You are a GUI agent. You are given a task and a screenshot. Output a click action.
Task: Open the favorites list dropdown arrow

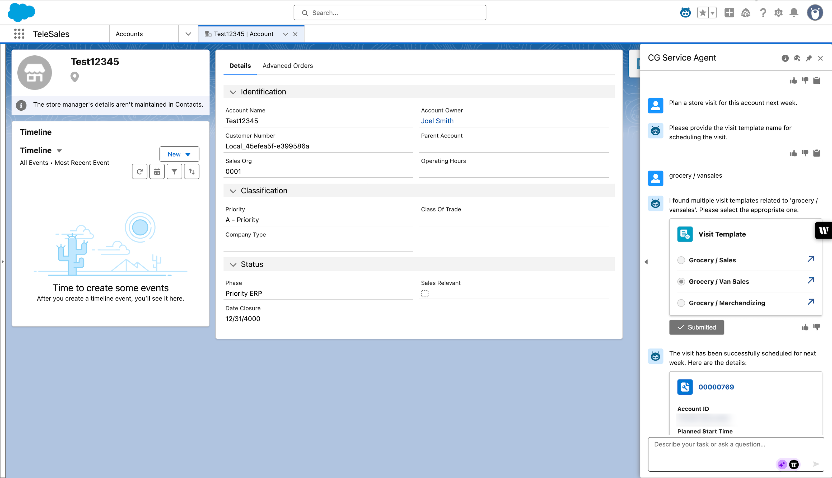click(x=712, y=13)
